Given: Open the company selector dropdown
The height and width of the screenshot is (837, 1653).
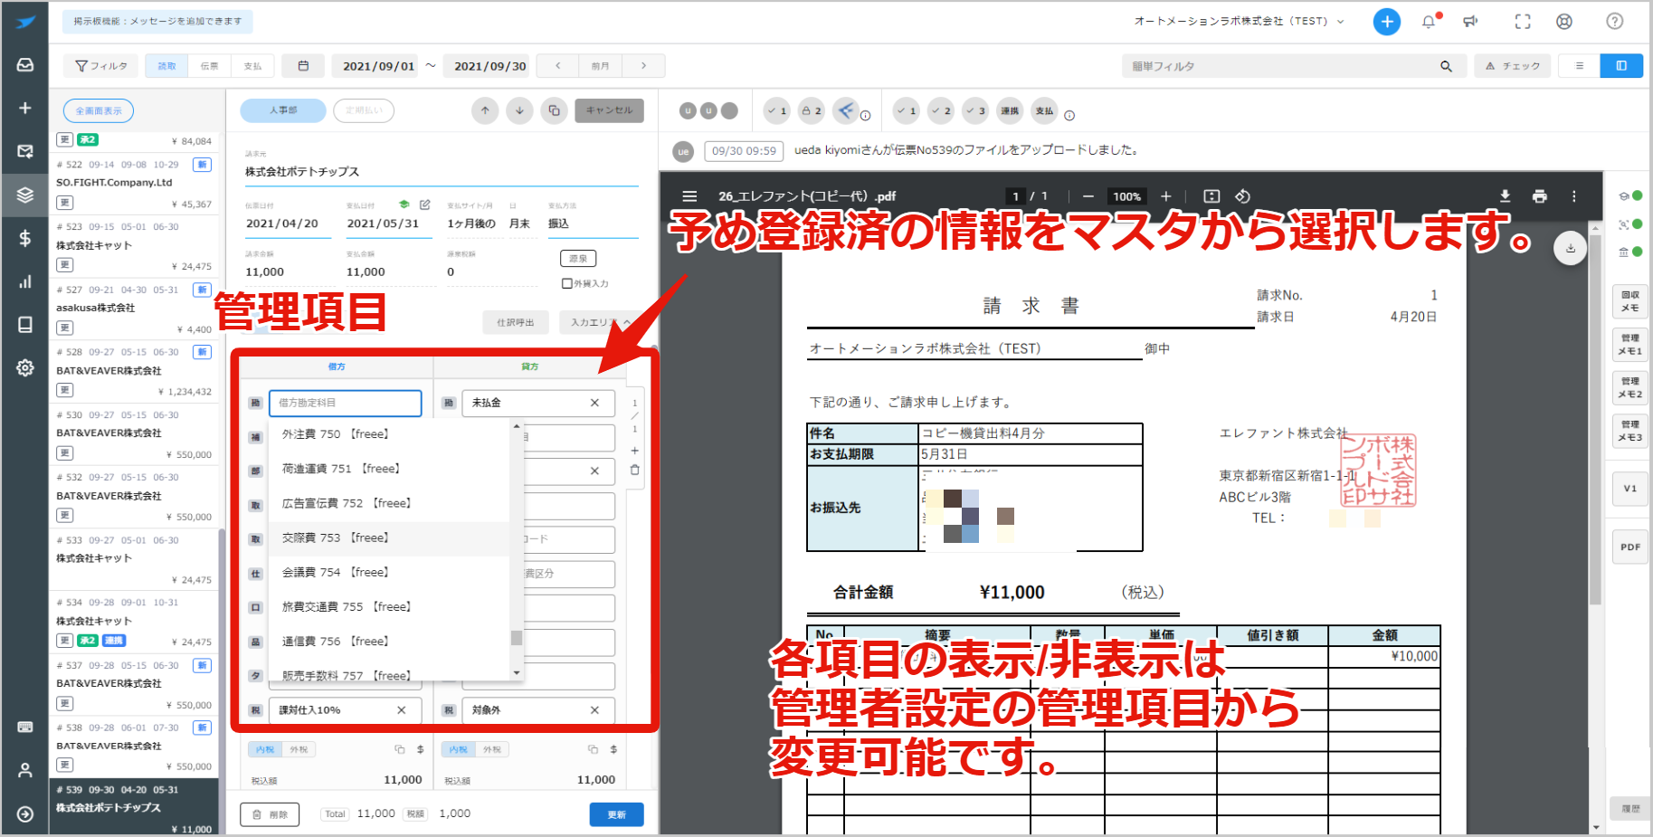Looking at the screenshot, I should [x=1239, y=21].
